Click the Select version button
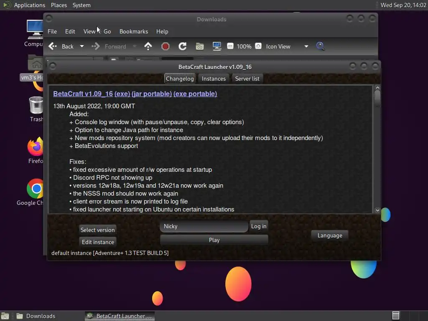The width and height of the screenshot is (428, 321). coord(97,230)
